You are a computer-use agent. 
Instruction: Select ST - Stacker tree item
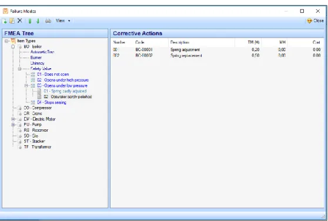click(34, 141)
